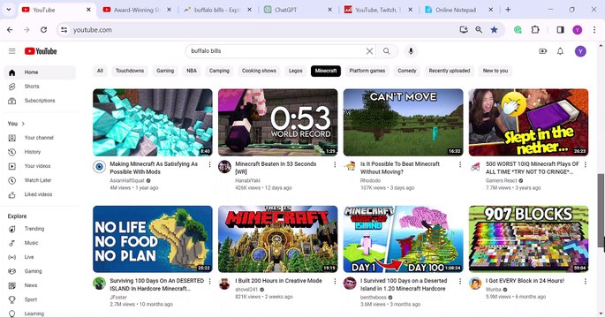Start voice search with microphone icon

[411, 51]
